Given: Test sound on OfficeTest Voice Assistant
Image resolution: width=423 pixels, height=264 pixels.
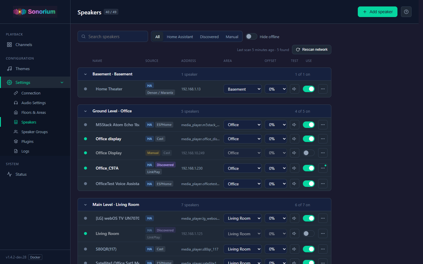Looking at the screenshot, I should pyautogui.click(x=294, y=184).
